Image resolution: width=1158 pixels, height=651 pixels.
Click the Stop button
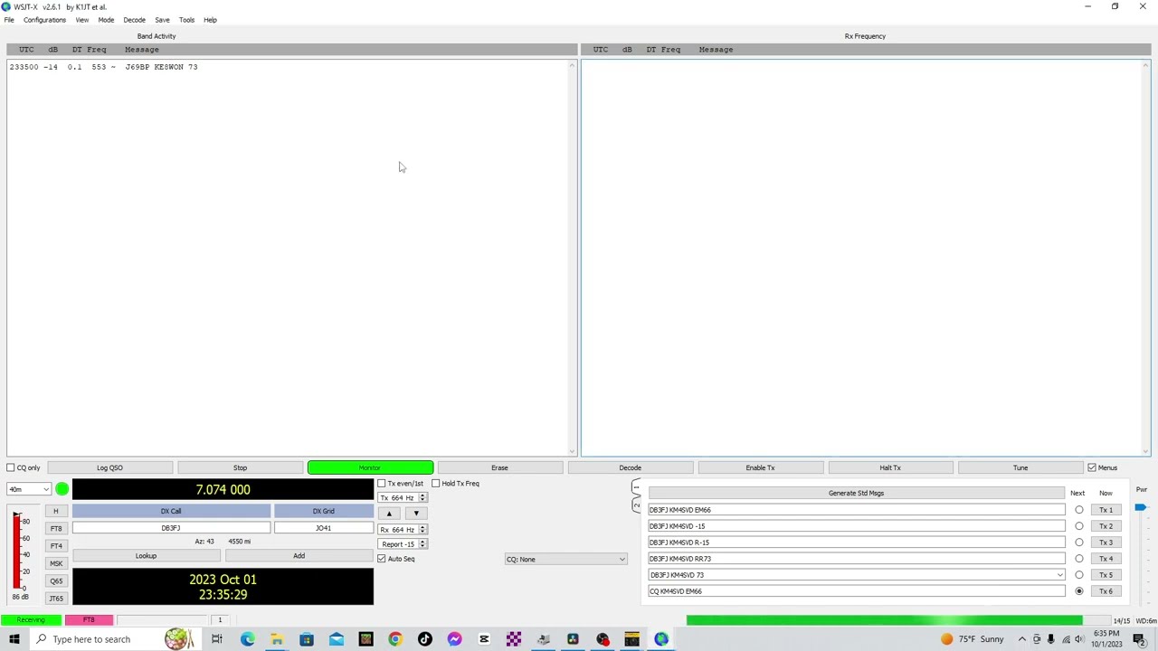[240, 467]
